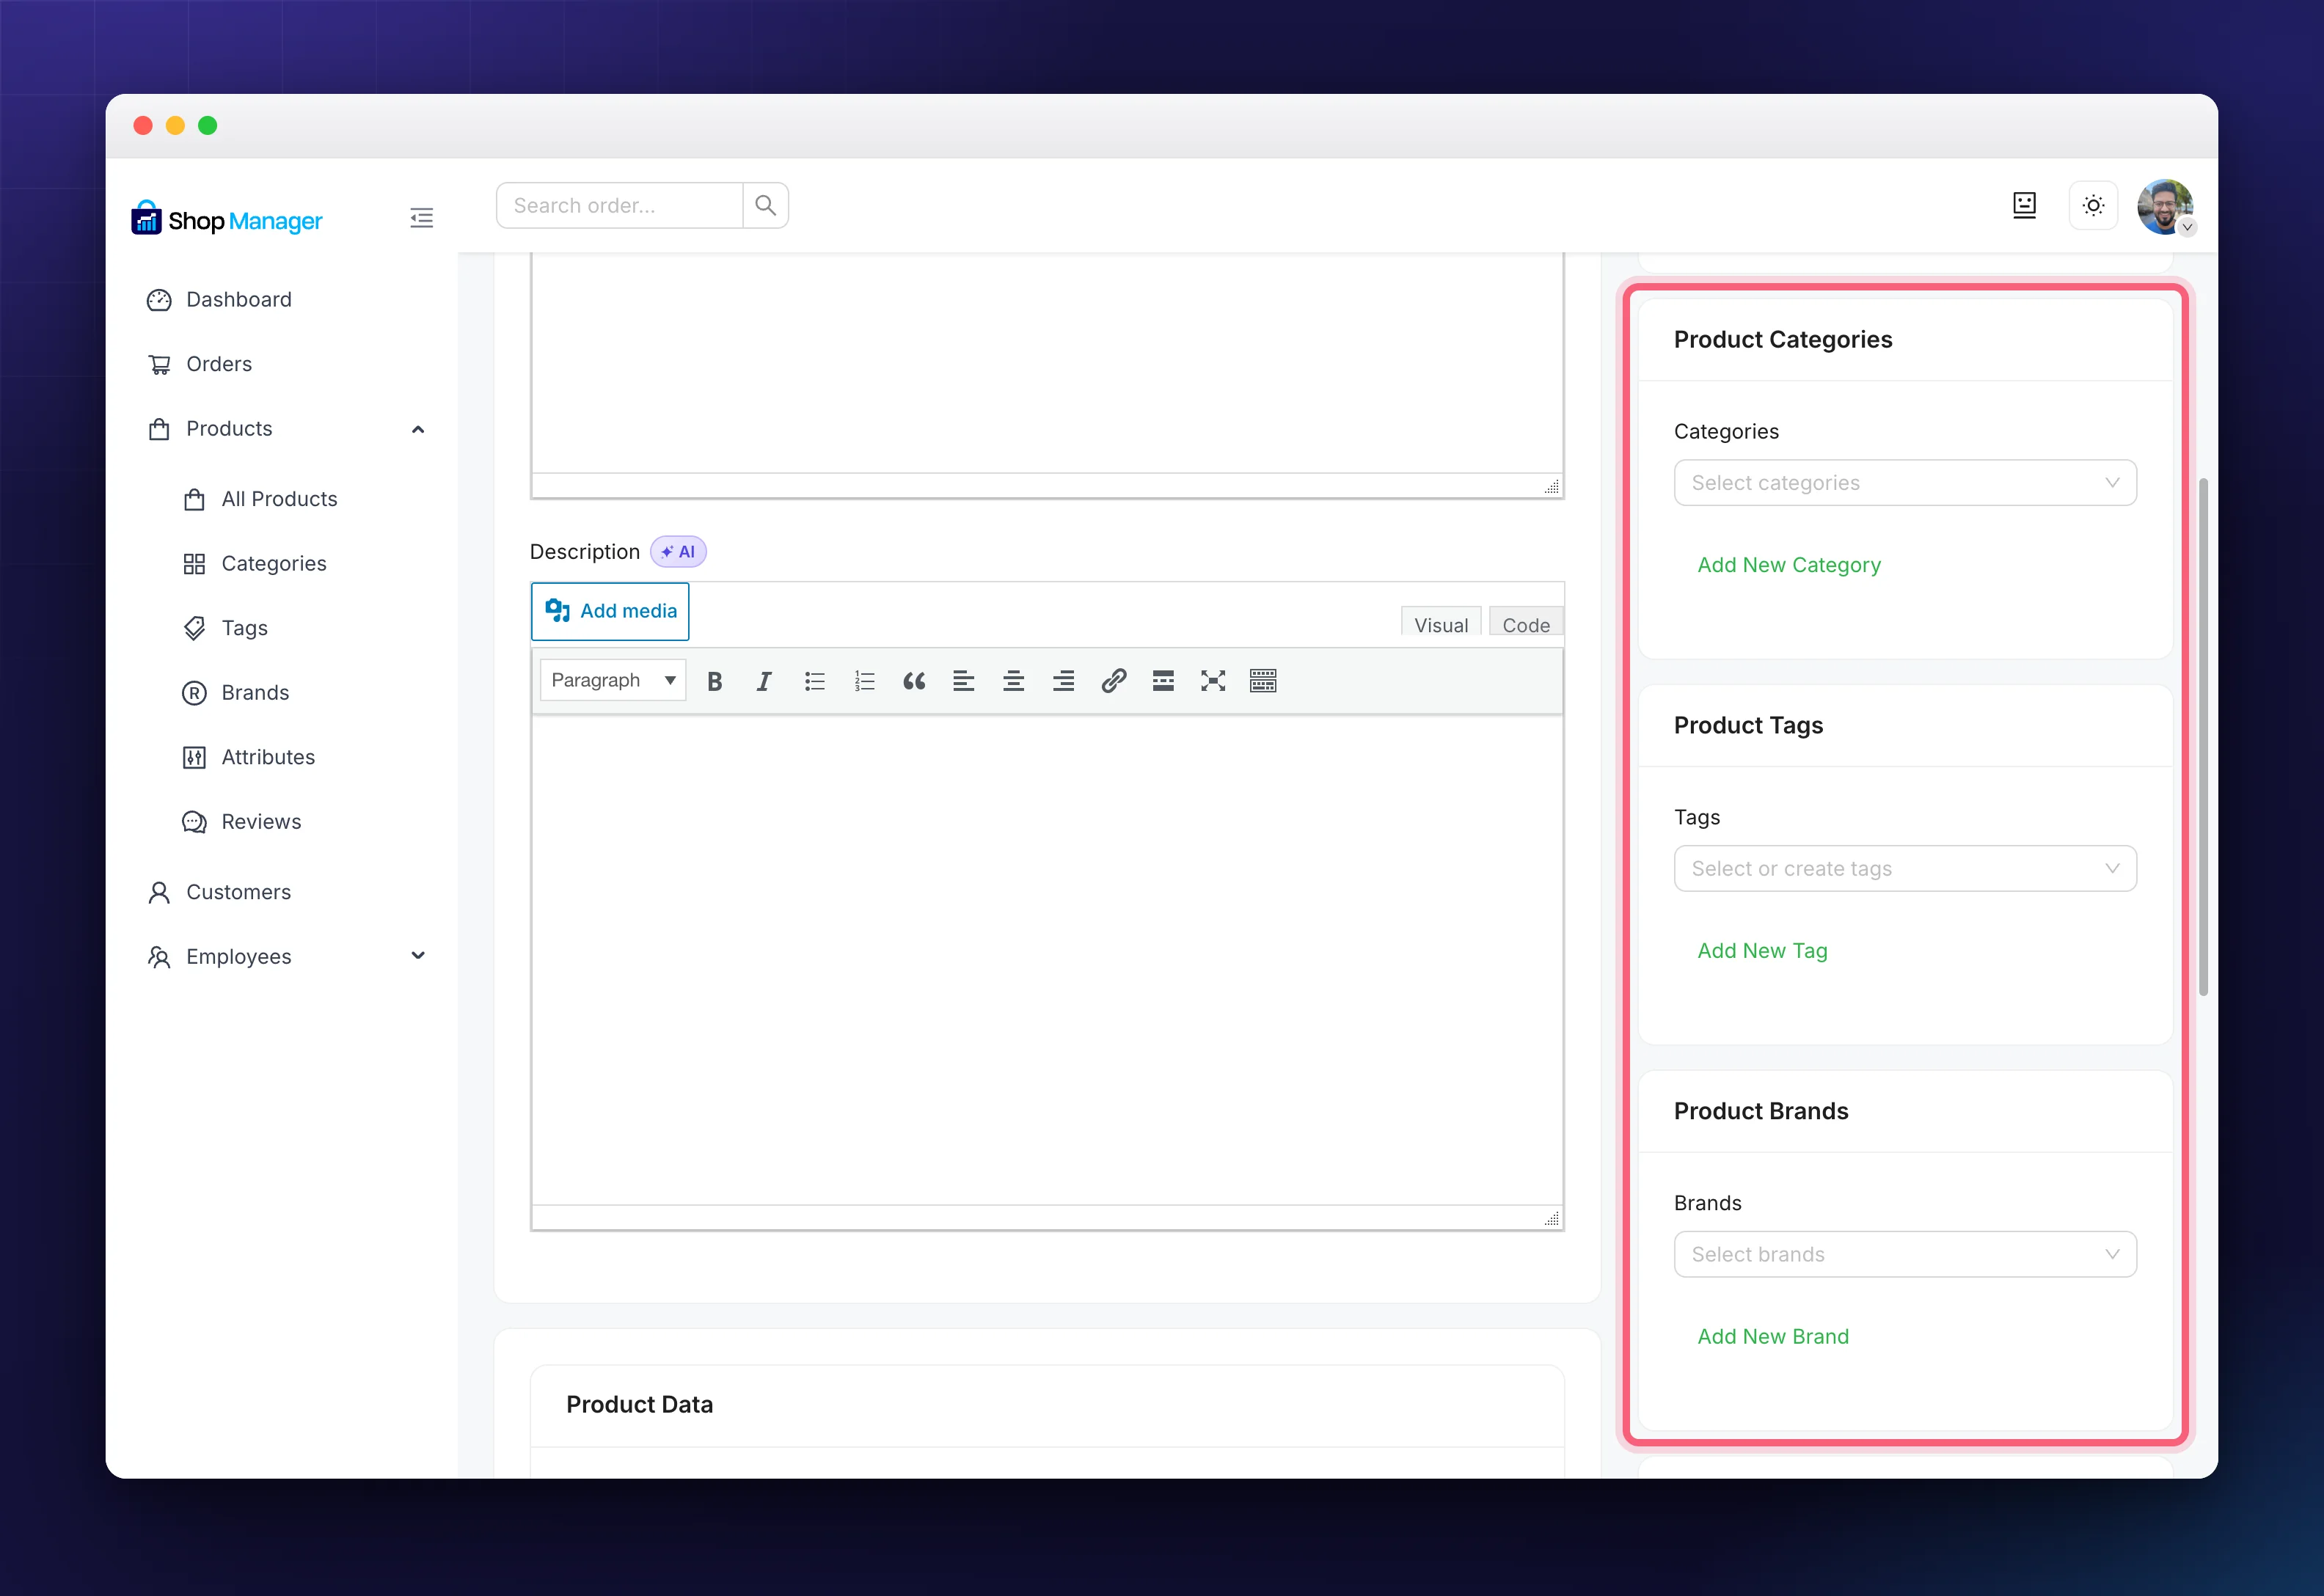Click inside the description editor area

[x=1047, y=960]
